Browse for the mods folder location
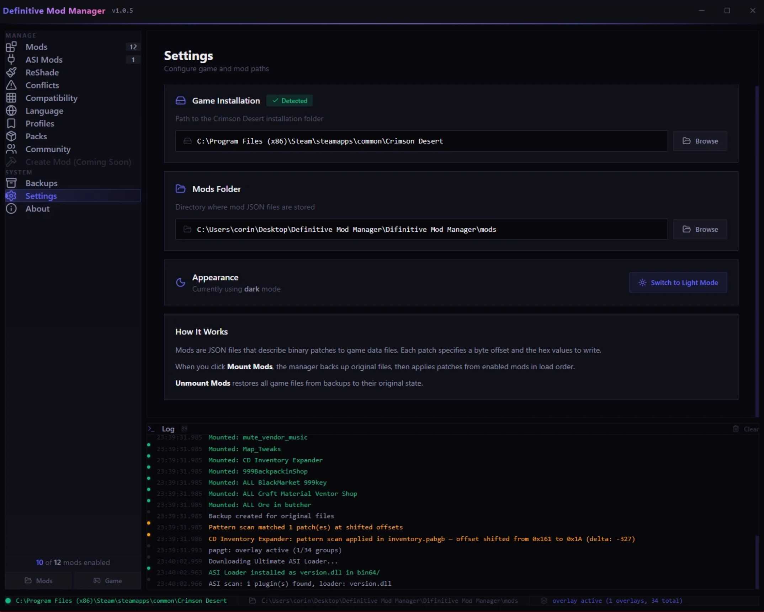The image size is (764, 612). [x=700, y=229]
